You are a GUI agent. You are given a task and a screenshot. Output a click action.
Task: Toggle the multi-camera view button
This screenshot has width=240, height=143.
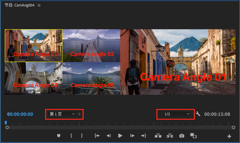(193, 136)
